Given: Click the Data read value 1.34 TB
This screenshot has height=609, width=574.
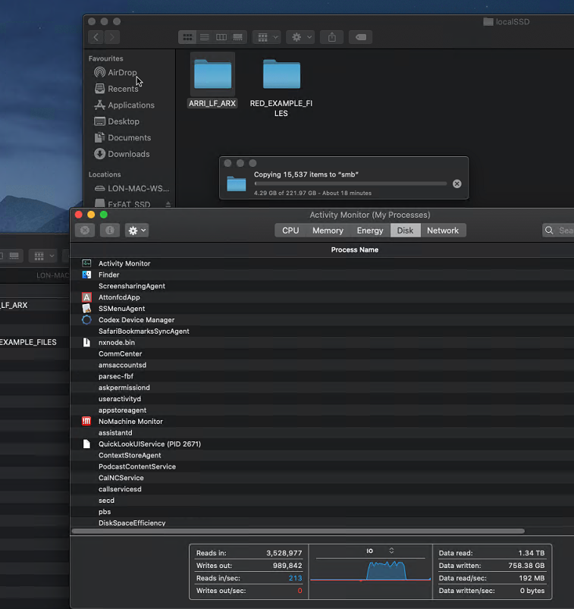Looking at the screenshot, I should pos(532,553).
